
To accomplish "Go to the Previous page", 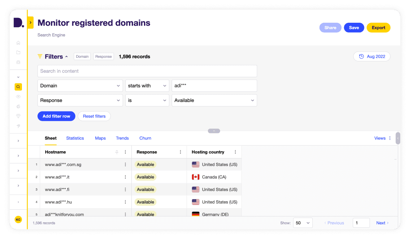I will pos(334,223).
